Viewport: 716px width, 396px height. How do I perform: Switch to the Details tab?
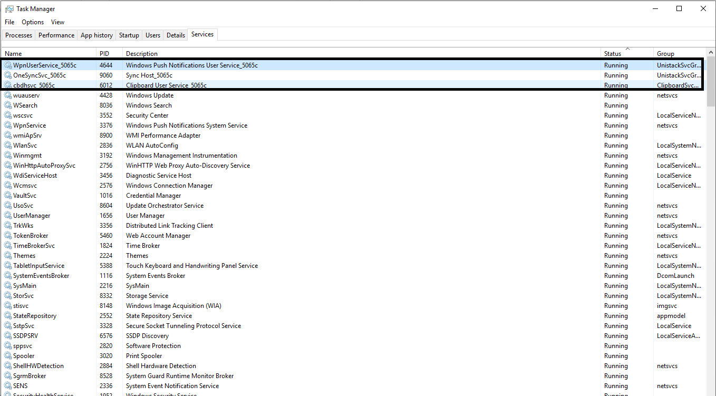(x=176, y=35)
